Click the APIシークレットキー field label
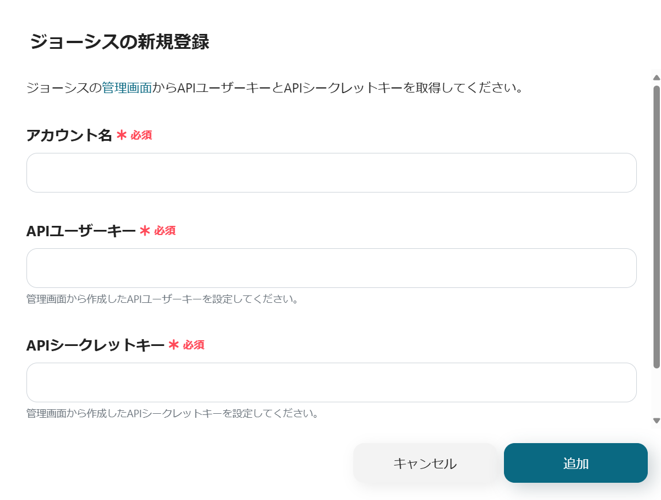This screenshot has width=661, height=500. 95,345
